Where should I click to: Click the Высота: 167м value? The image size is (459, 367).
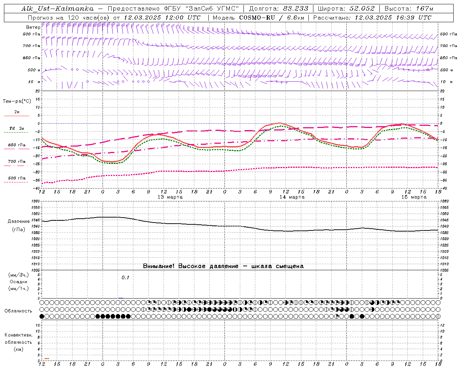coord(409,9)
